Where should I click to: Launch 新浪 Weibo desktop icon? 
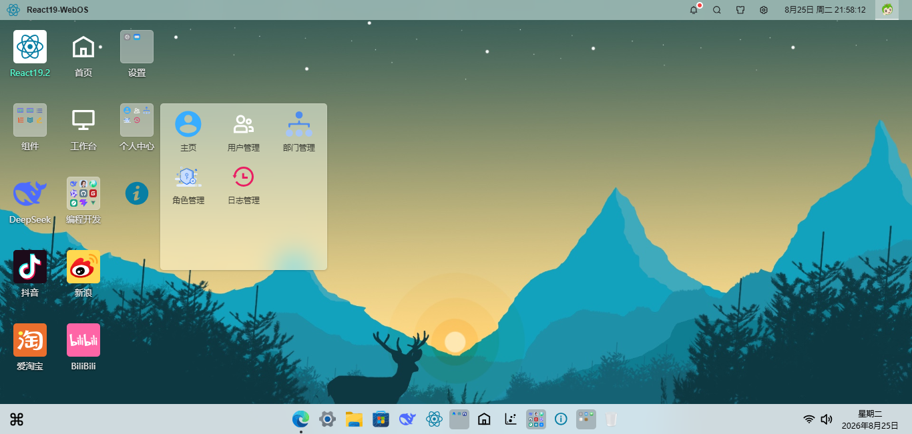pos(83,267)
